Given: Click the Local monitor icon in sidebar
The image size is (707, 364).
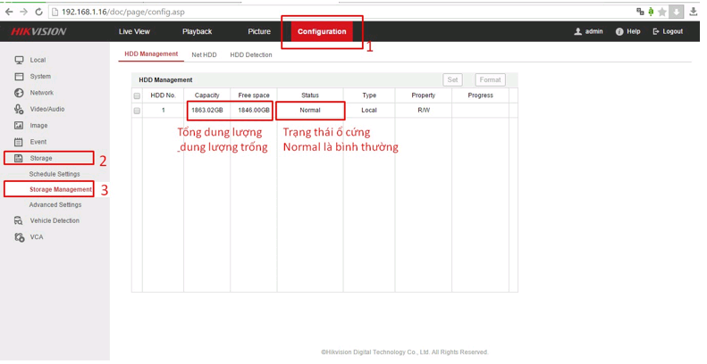Looking at the screenshot, I should 19,60.
